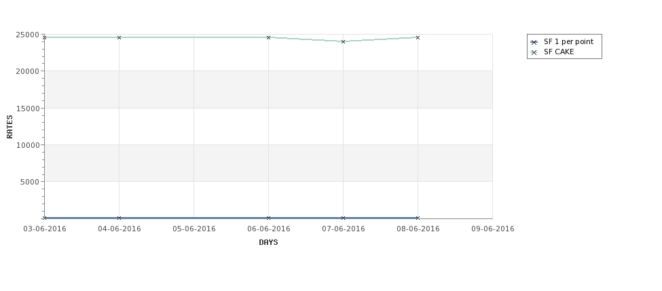Click the 05-06-2016 x-axis date label
This screenshot has height=291, width=662.
pos(194,229)
